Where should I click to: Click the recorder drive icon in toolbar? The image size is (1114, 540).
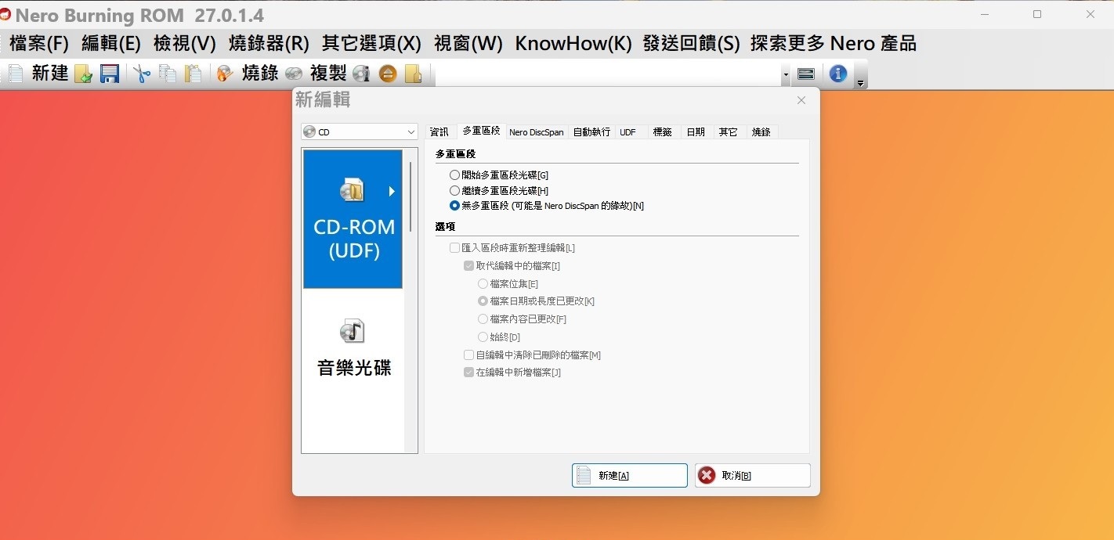click(x=806, y=74)
